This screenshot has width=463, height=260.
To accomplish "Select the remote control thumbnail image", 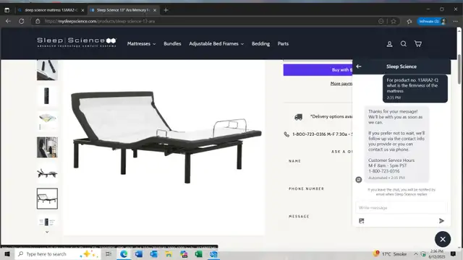I will click(x=47, y=96).
